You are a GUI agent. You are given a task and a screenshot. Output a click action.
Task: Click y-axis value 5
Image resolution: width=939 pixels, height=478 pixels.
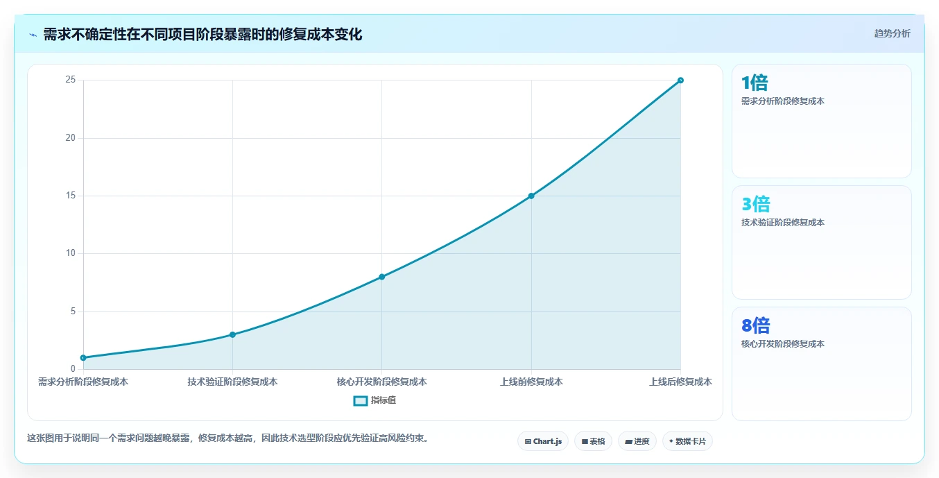click(73, 311)
